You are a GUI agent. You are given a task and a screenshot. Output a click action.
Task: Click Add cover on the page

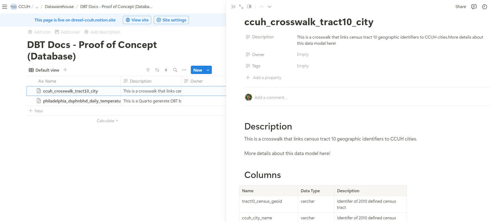(68, 32)
